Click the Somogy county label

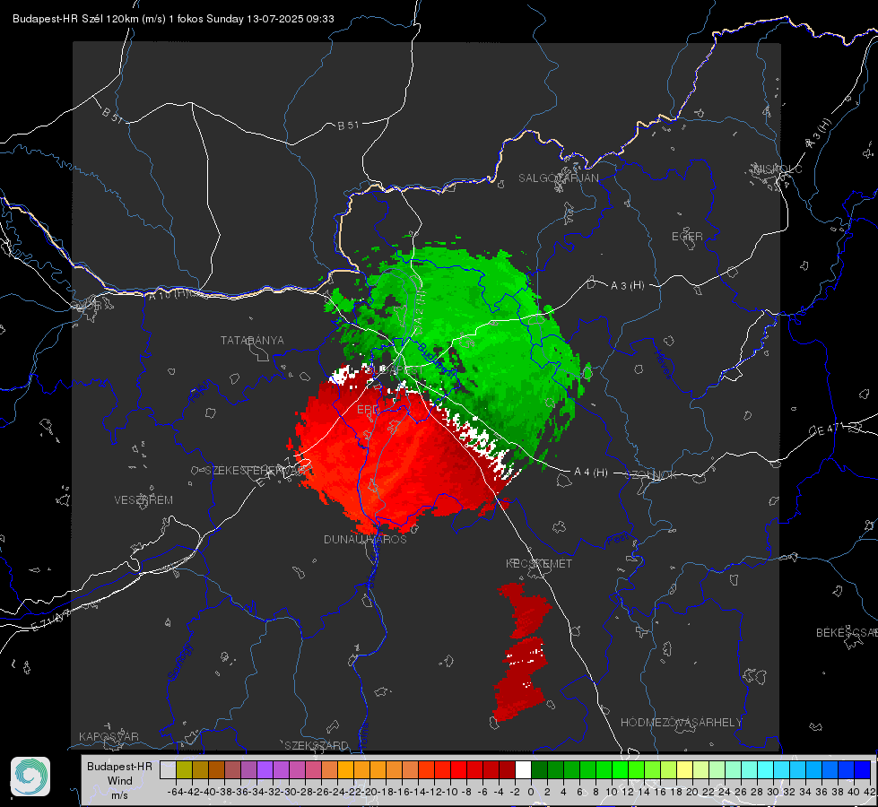pos(179,662)
